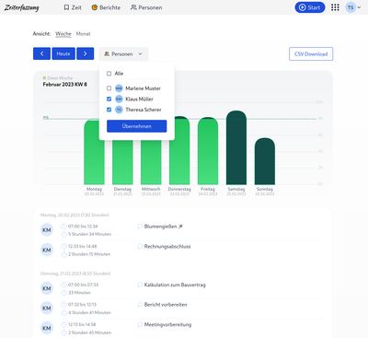Click the Montag bar in chart
368x338 pixels.
pos(94,152)
